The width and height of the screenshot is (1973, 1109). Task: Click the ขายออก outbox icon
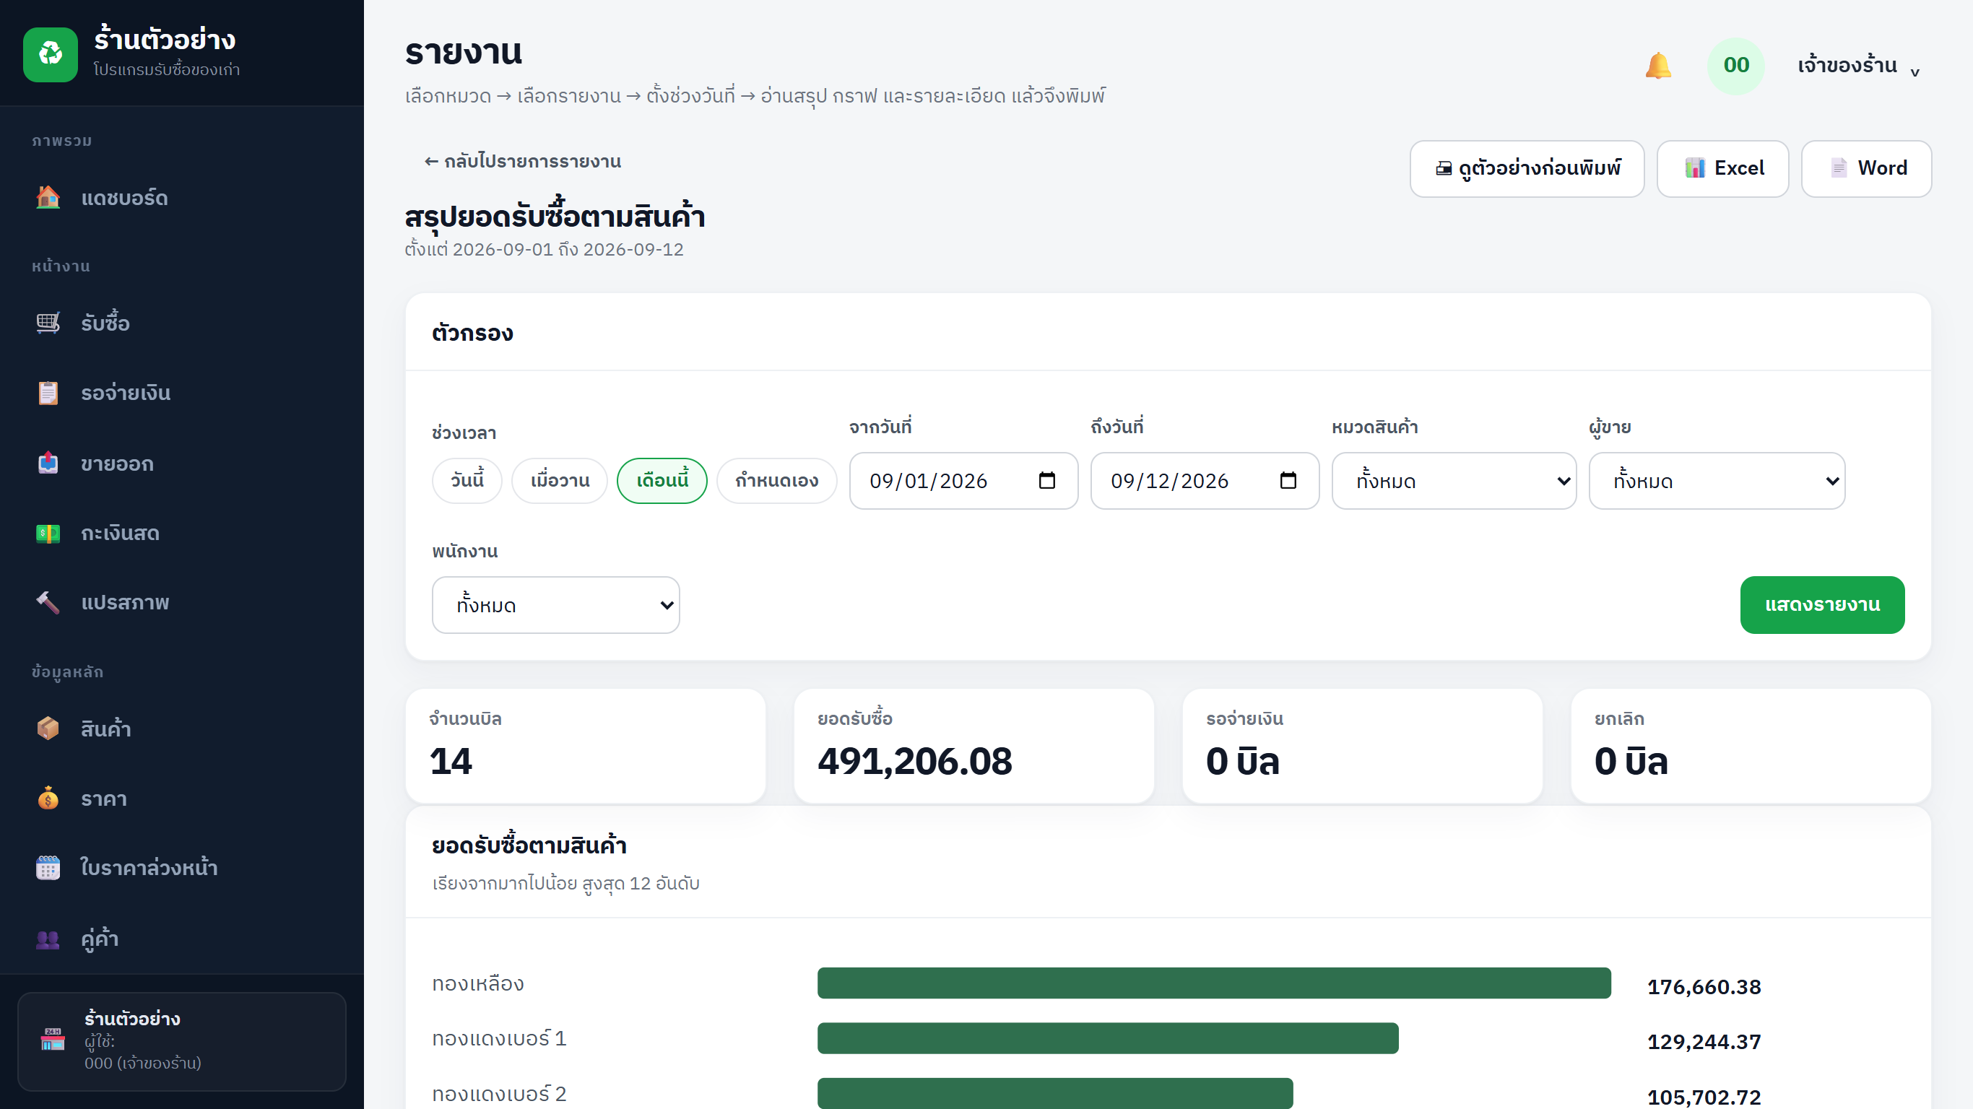coord(48,464)
